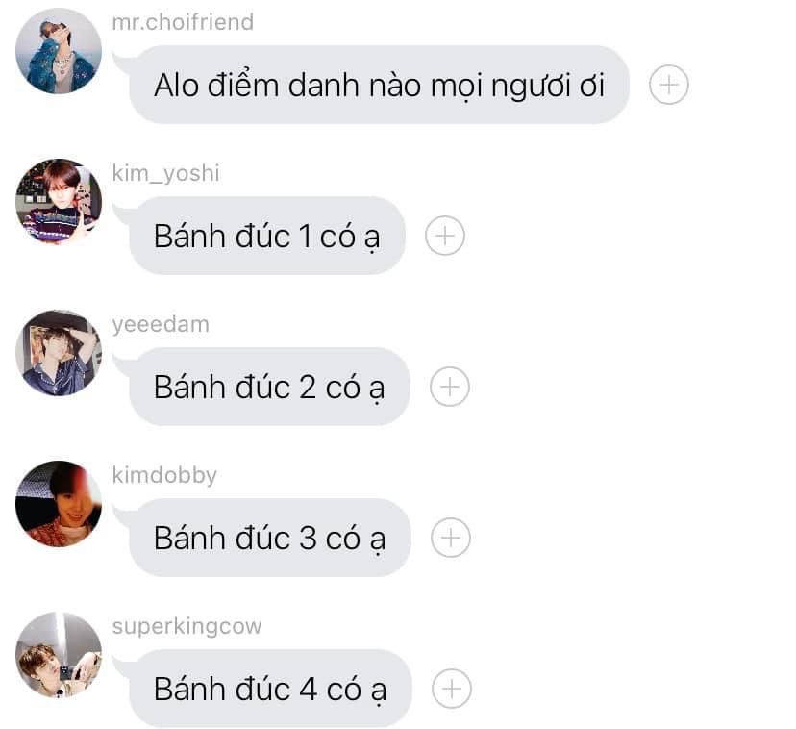Tap the "Alo điểm danh nào mọi người ơi" bubble
Screen dimensions: 796x729
tap(379, 85)
